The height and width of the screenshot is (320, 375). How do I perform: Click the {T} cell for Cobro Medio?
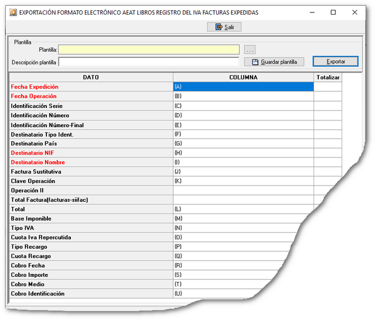222,284
